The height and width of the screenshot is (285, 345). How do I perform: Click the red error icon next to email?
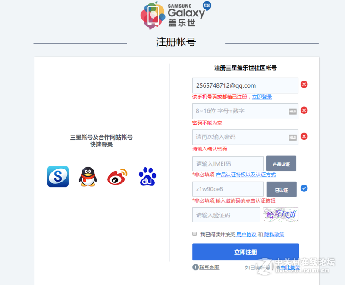(x=304, y=84)
